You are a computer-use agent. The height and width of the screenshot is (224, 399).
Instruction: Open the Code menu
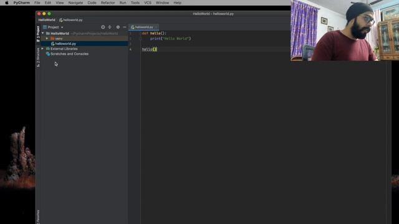(x=92, y=2)
